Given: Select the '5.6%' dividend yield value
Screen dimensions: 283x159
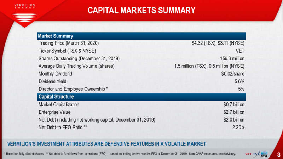Looking at the screenshot, I should coord(239,82).
